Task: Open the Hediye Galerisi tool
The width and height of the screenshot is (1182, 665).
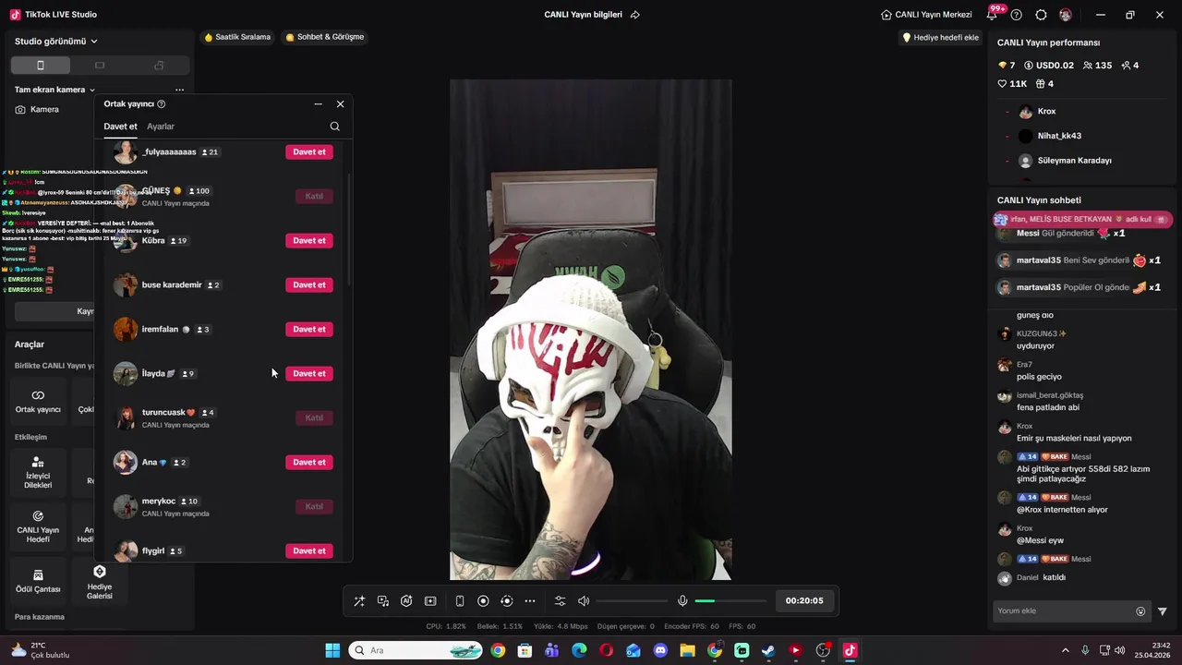Action: pyautogui.click(x=100, y=580)
